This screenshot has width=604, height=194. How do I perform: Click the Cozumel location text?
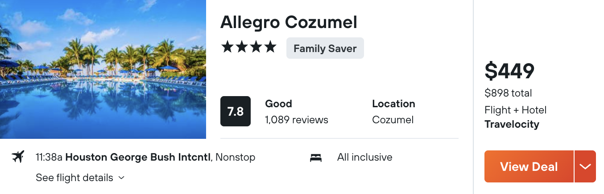click(393, 120)
